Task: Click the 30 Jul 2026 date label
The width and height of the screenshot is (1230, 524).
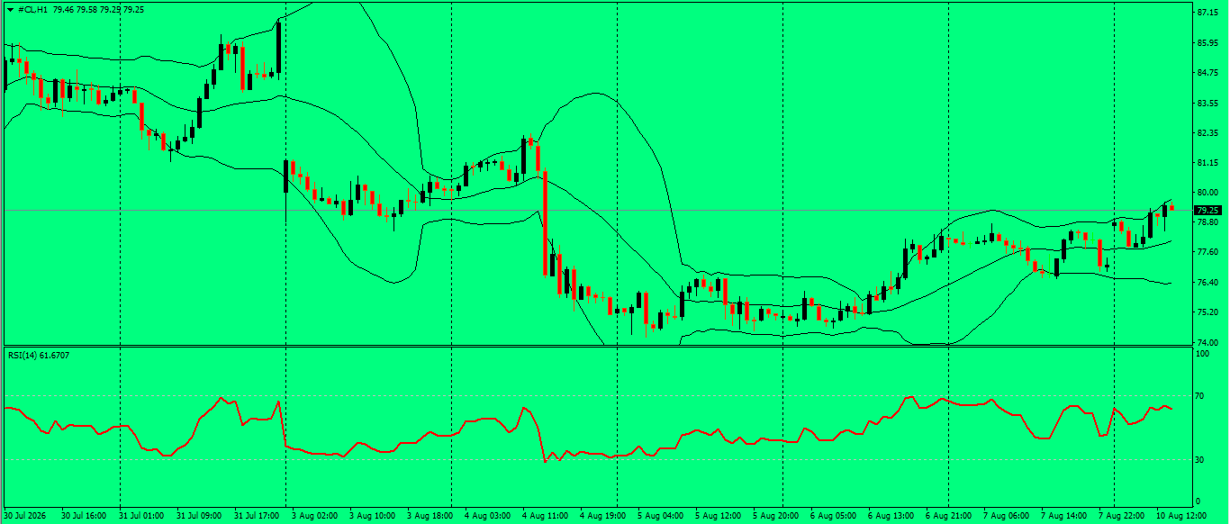Action: coord(26,516)
